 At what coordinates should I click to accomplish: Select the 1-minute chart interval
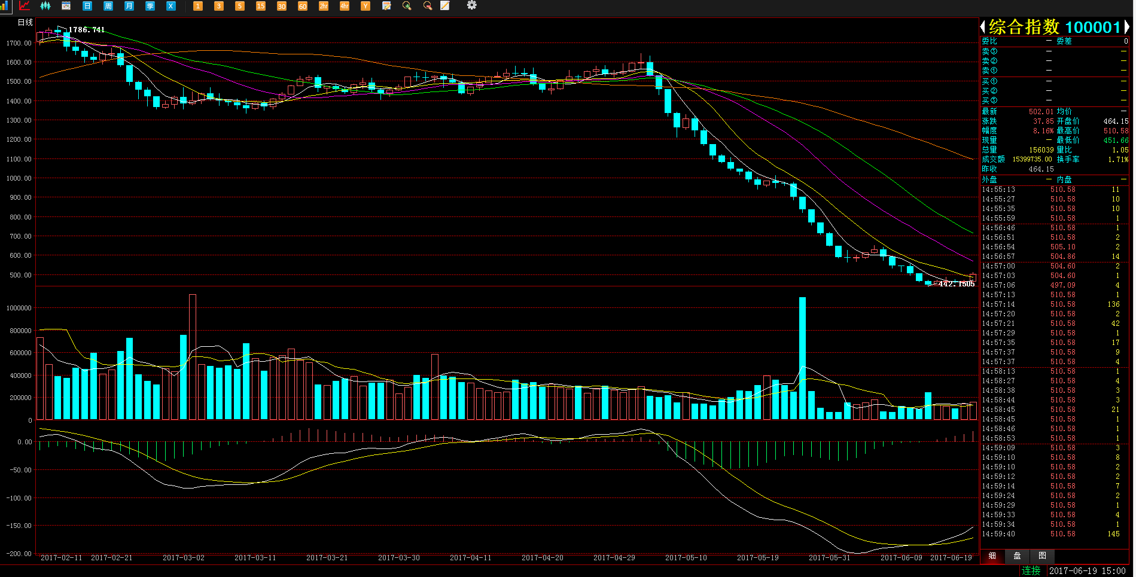(x=198, y=6)
